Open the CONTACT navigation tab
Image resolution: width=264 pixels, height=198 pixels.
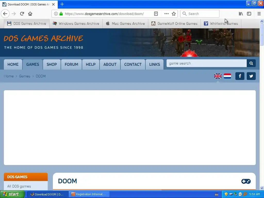[133, 64]
